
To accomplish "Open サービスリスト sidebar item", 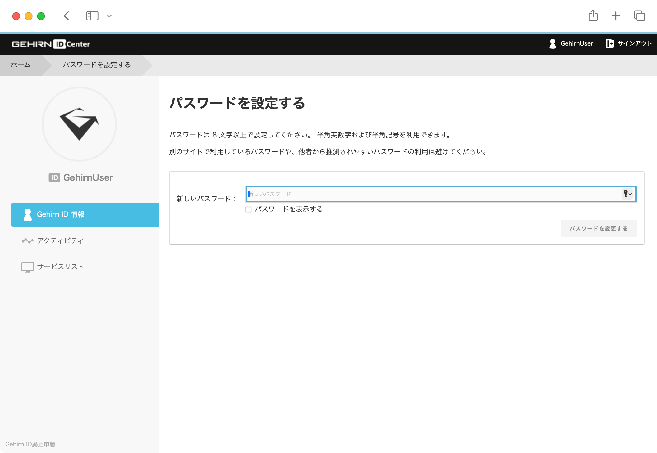I will 60,267.
